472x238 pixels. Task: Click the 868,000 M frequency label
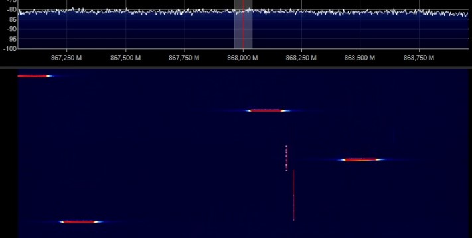[x=242, y=58]
